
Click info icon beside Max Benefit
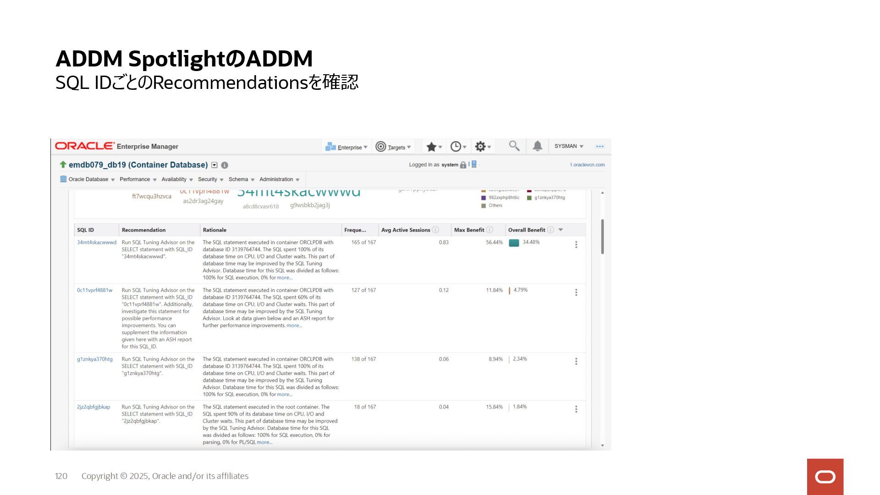pyautogui.click(x=489, y=230)
